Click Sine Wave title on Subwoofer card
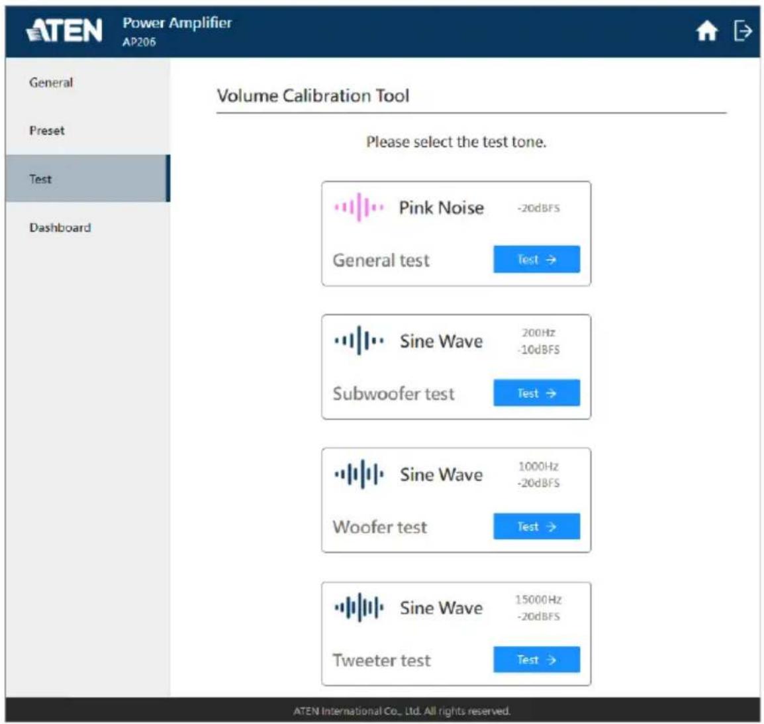Screen dimensions: 764x724 click(442, 341)
